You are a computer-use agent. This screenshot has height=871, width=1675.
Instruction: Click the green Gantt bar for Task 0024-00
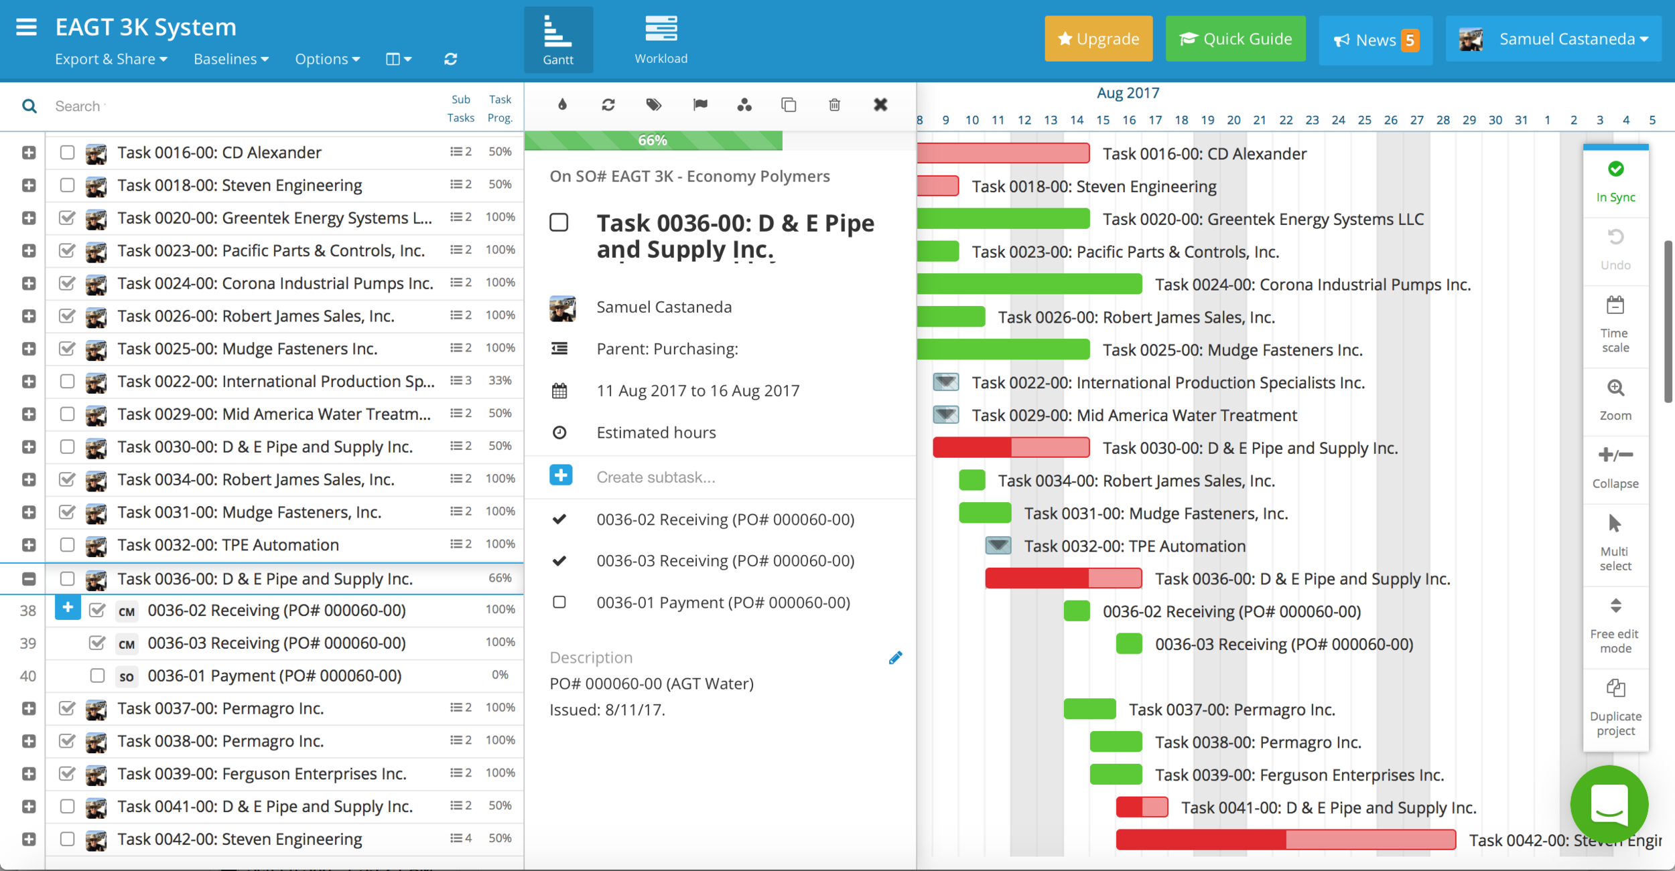pyautogui.click(x=1029, y=284)
